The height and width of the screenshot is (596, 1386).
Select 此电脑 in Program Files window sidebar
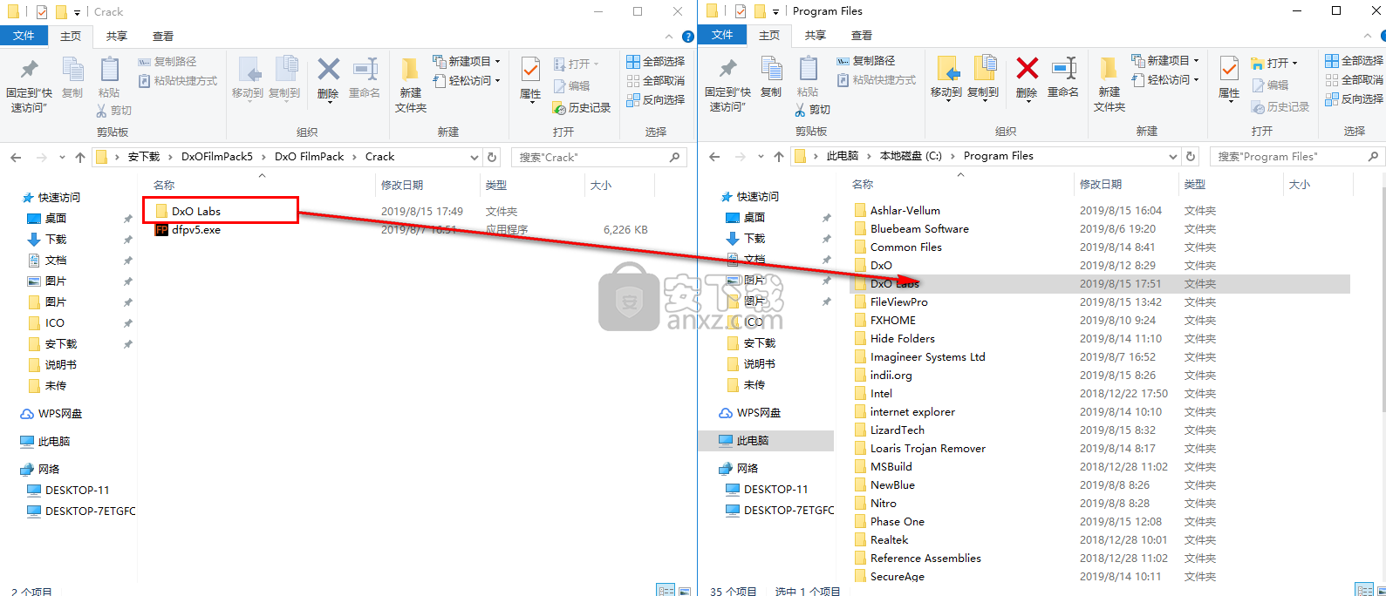pyautogui.click(x=752, y=441)
